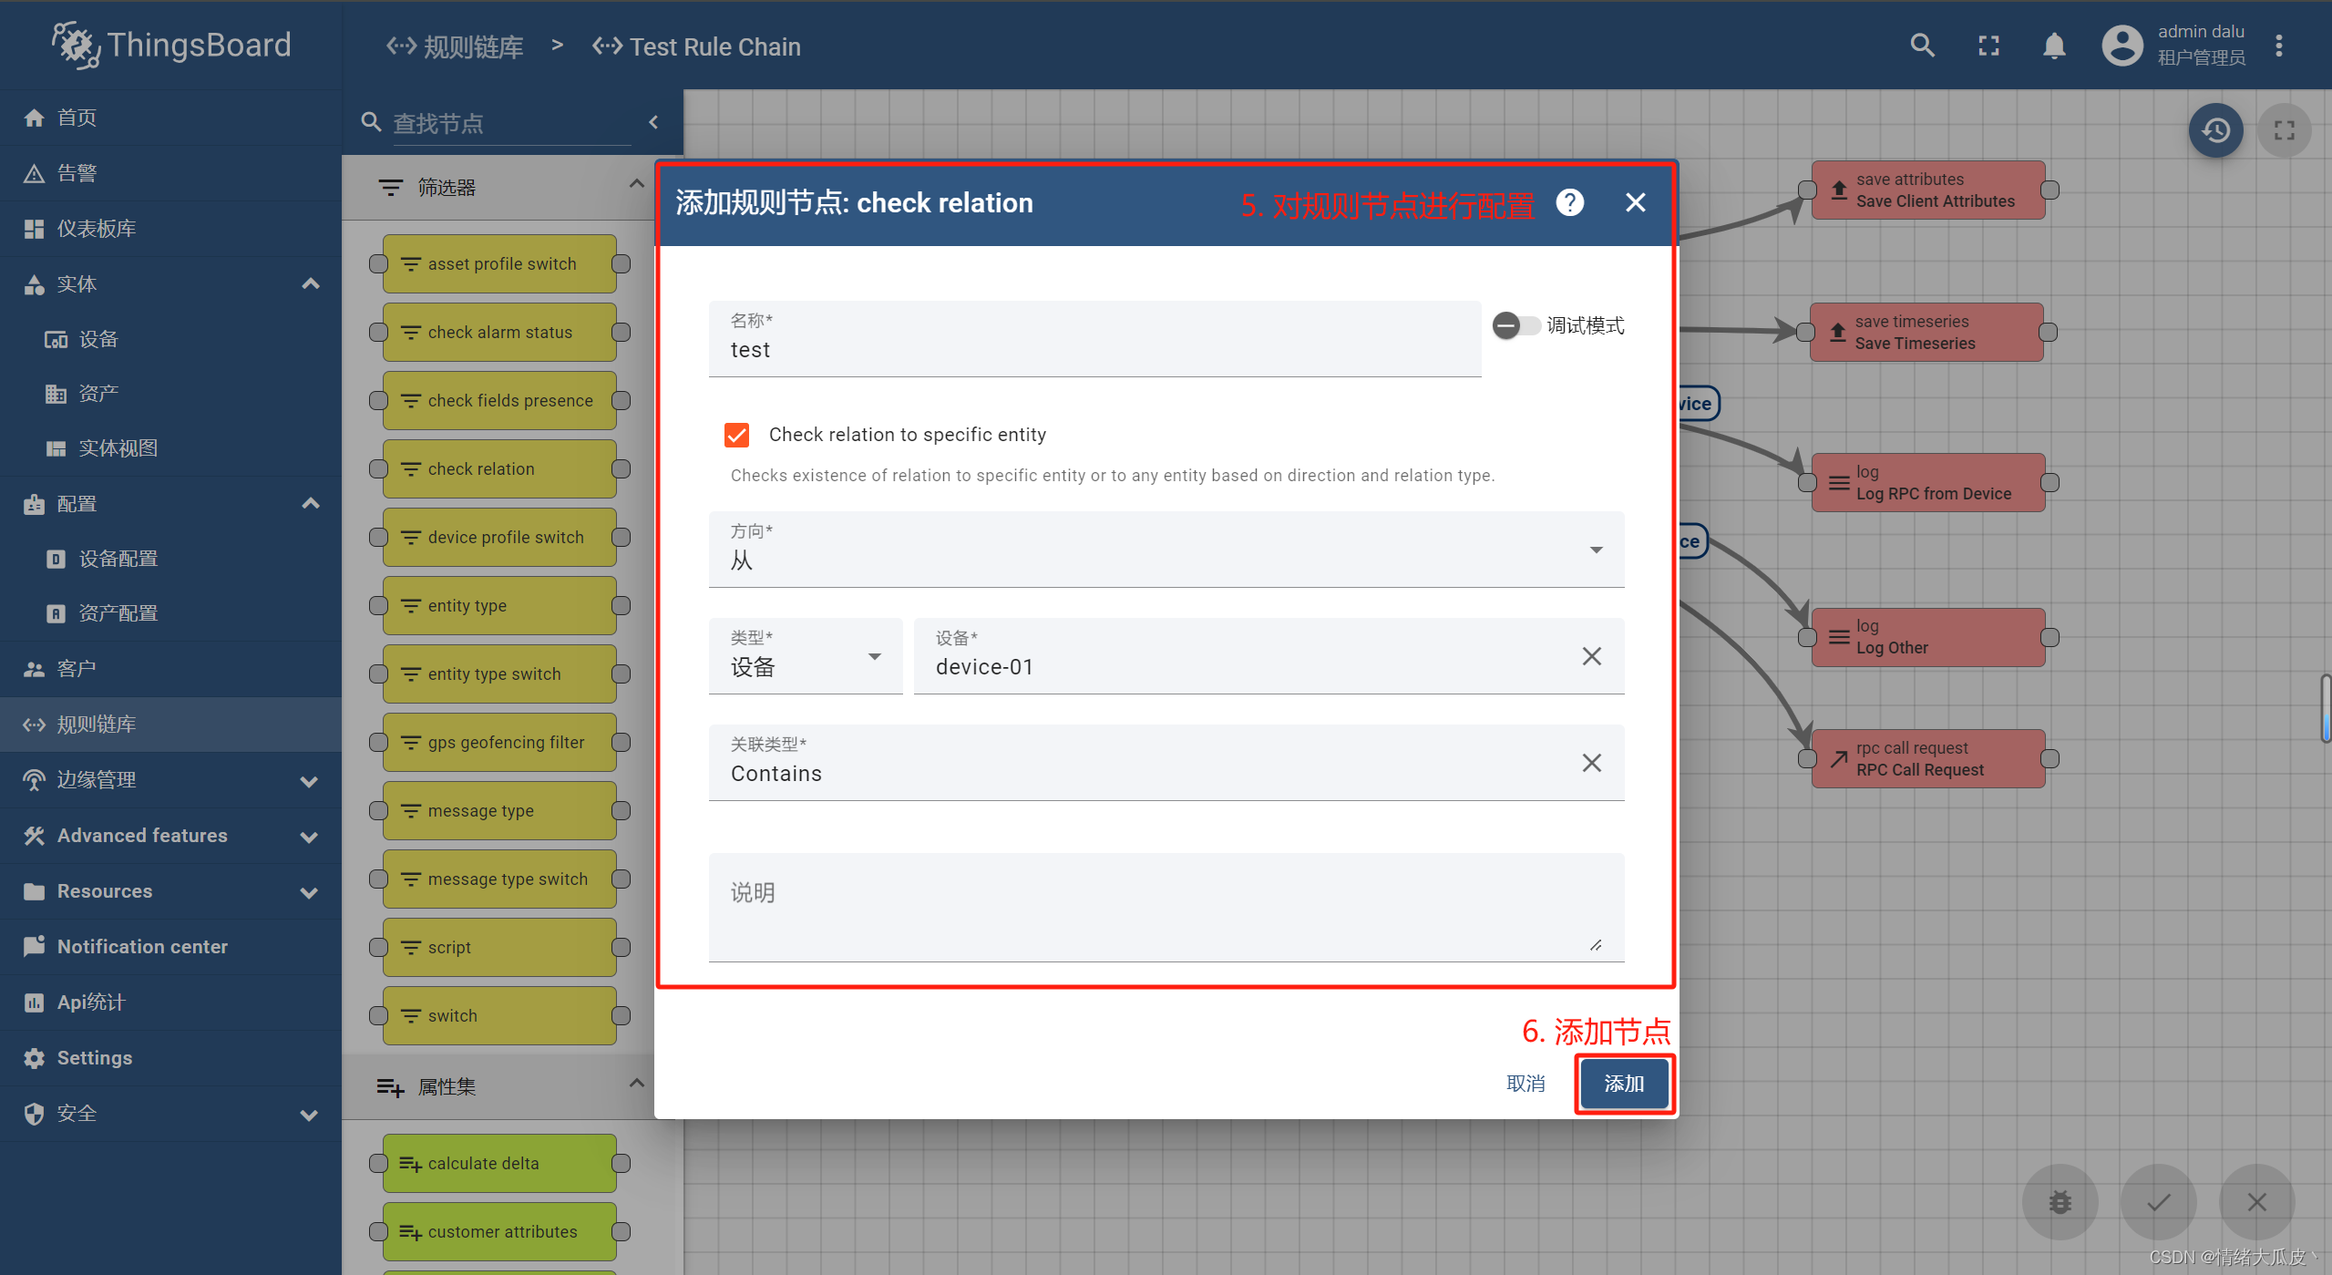This screenshot has width=2332, height=1275.
Task: Expand Security sidebar group
Action: pyautogui.click(x=310, y=1115)
